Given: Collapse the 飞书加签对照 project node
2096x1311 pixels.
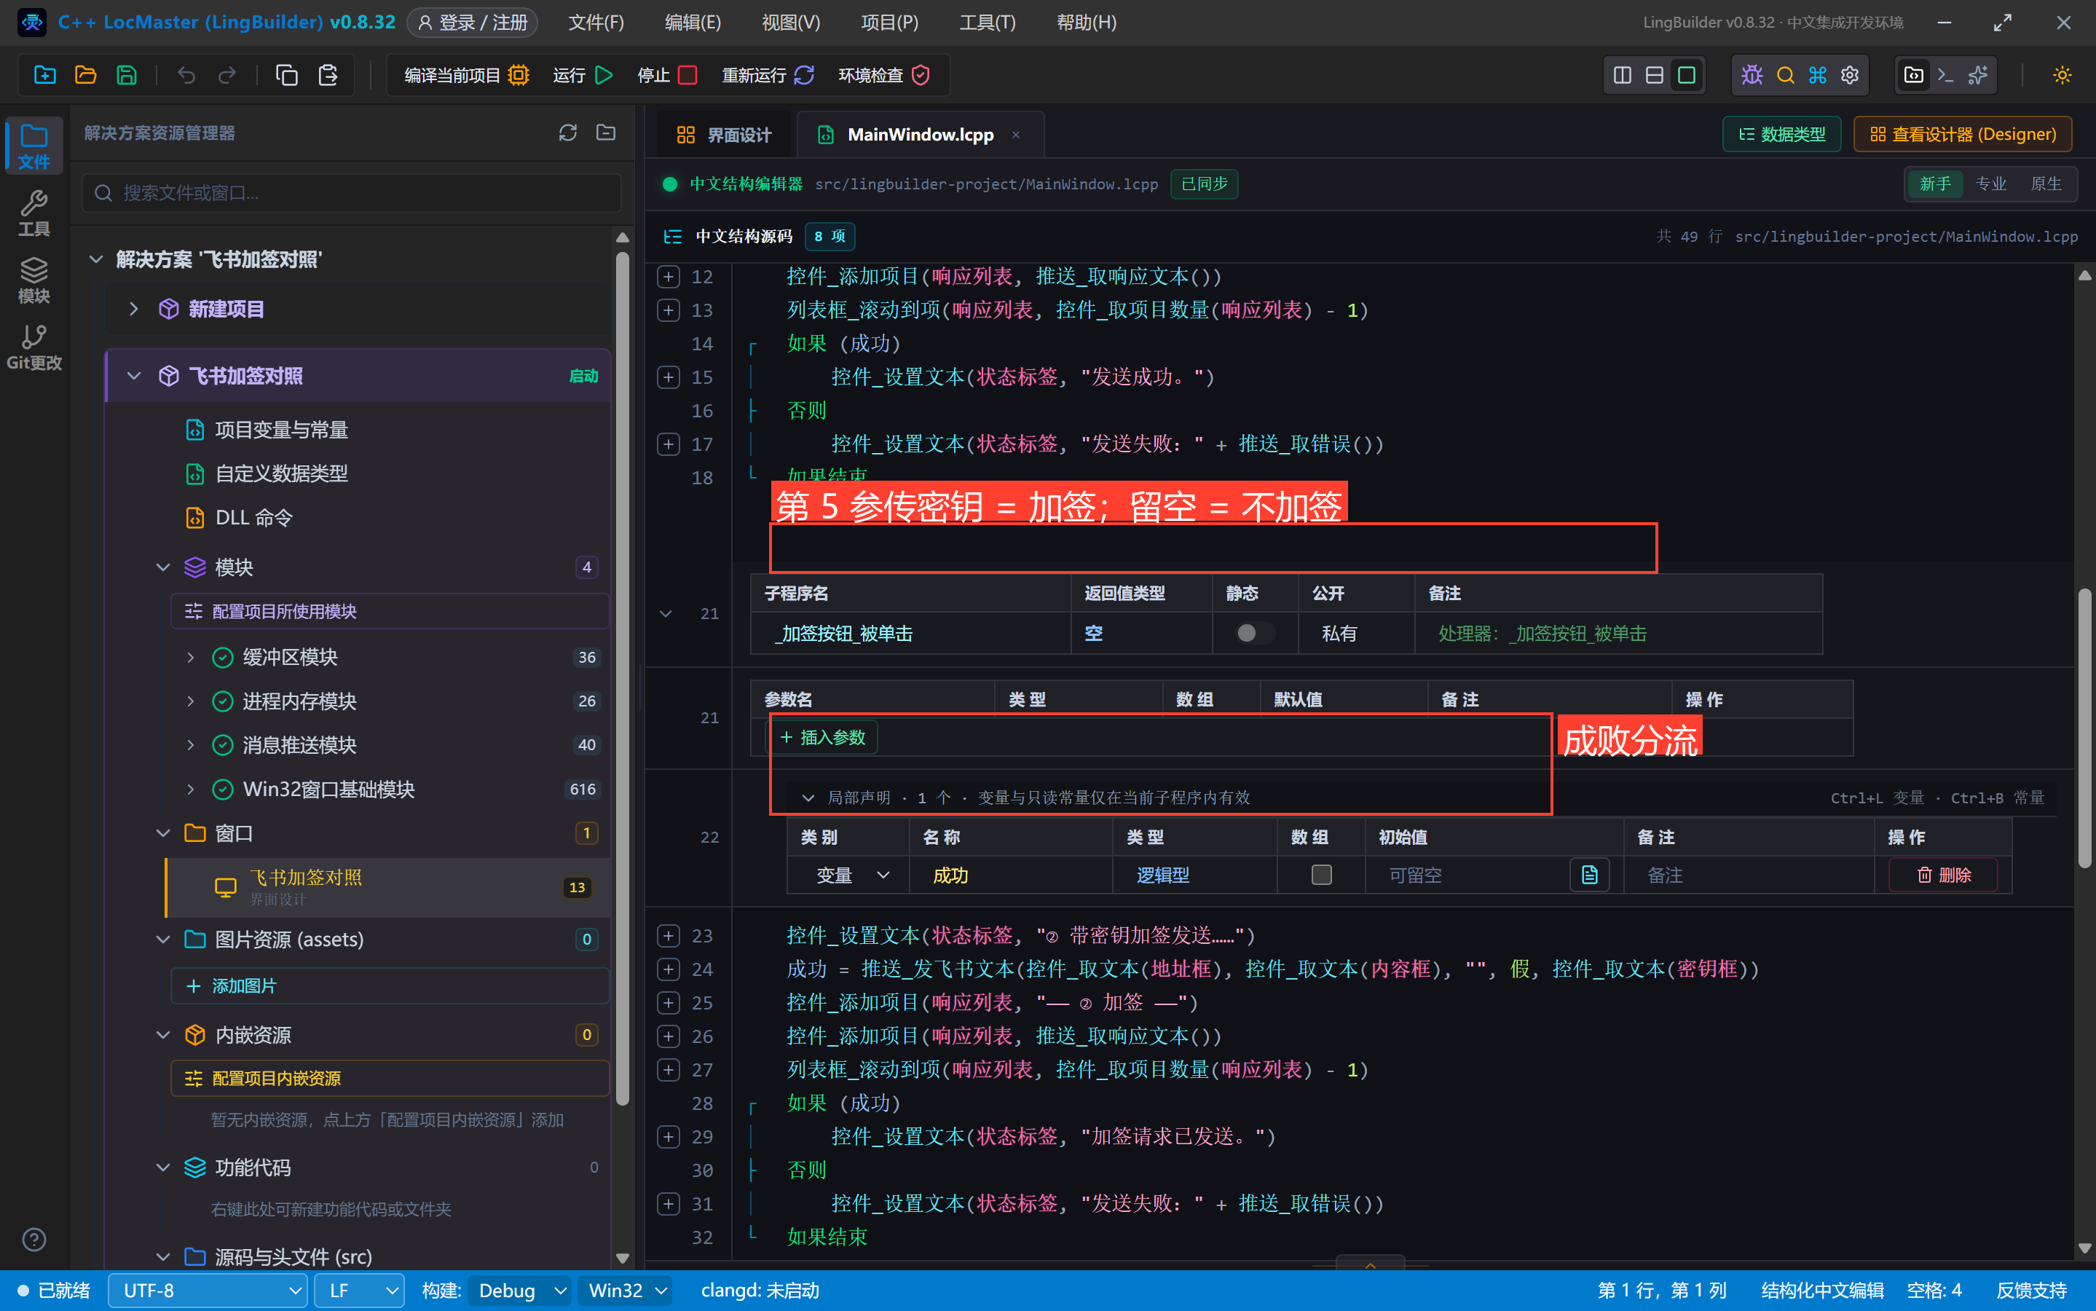Looking at the screenshot, I should point(133,375).
